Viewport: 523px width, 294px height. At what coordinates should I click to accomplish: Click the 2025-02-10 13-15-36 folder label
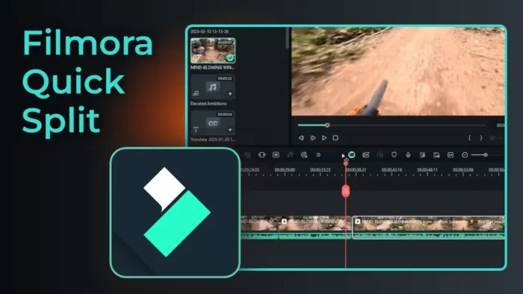pos(209,31)
